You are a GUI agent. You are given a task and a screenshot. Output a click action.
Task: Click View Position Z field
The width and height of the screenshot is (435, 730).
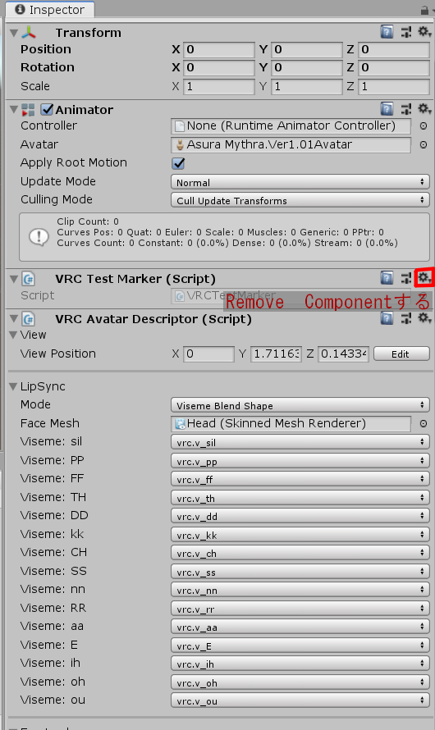point(343,354)
